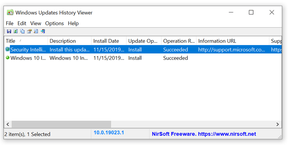
Task: Click the Find magnifier toolbar icon
Action: [x=36, y=31]
